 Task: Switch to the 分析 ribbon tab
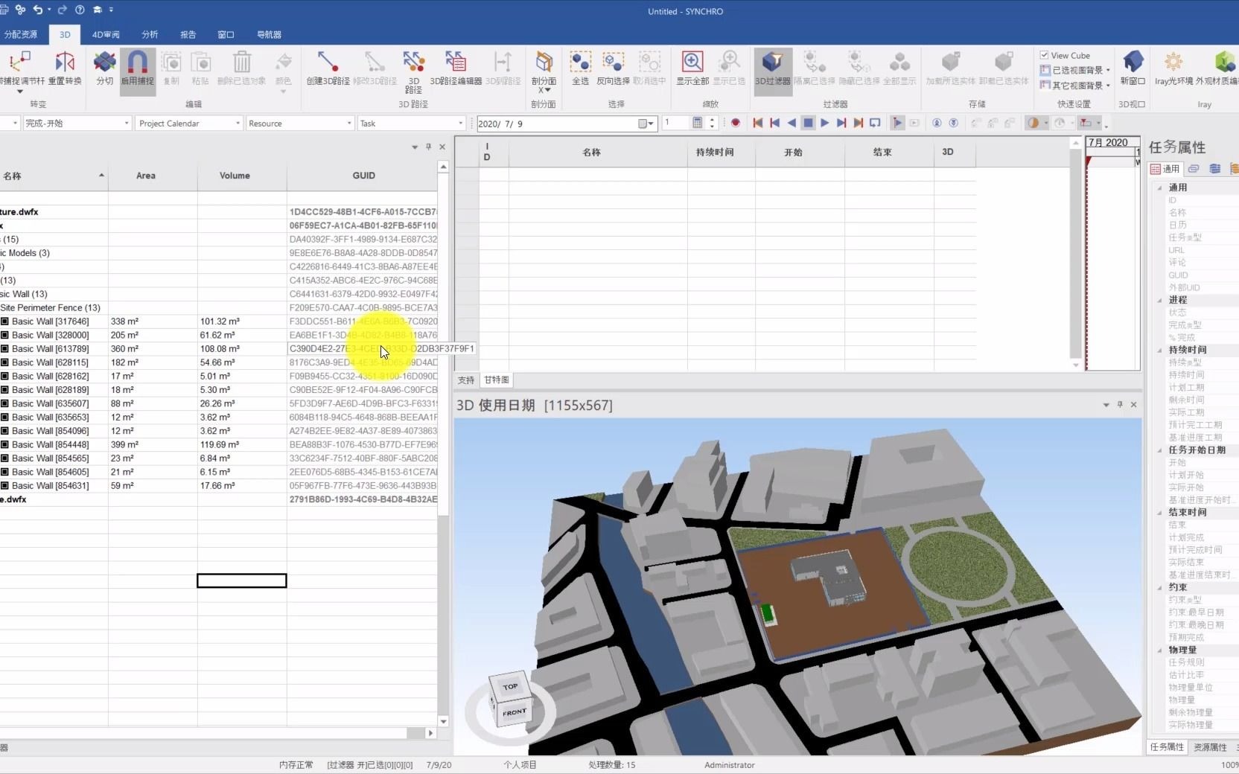[150, 34]
